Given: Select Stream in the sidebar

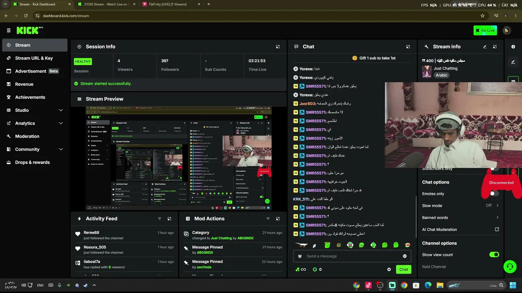Looking at the screenshot, I should click(x=35, y=45).
